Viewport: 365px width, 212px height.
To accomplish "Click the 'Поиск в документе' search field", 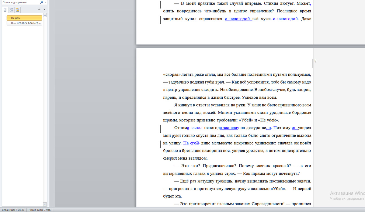I will click(x=20, y=2).
